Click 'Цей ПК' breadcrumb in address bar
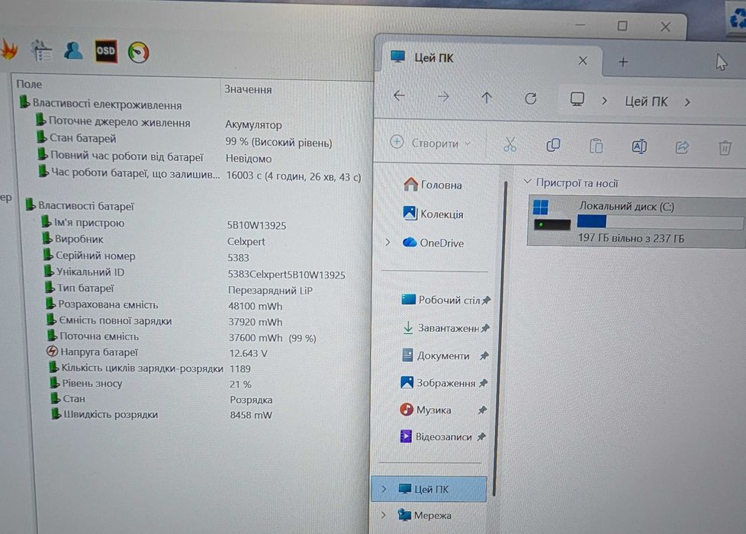Screen dimensions: 746x534 646,101
